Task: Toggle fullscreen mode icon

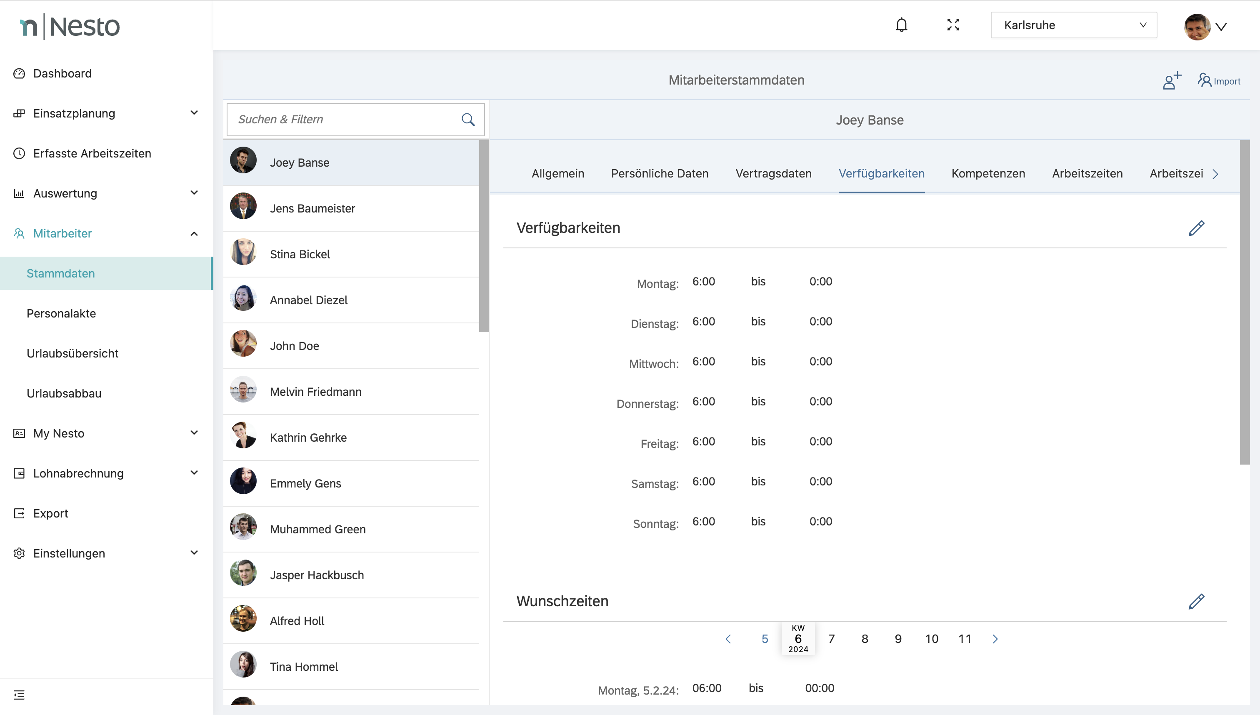Action: pos(953,25)
